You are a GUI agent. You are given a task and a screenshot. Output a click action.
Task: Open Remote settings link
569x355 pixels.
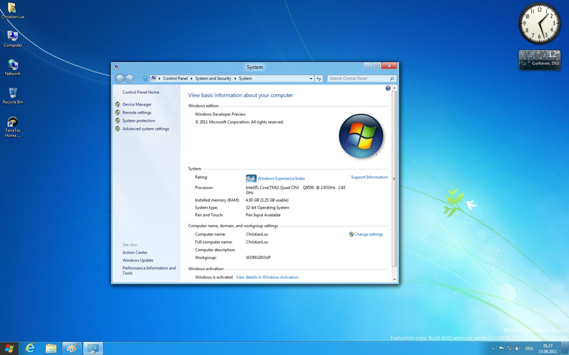click(x=137, y=112)
